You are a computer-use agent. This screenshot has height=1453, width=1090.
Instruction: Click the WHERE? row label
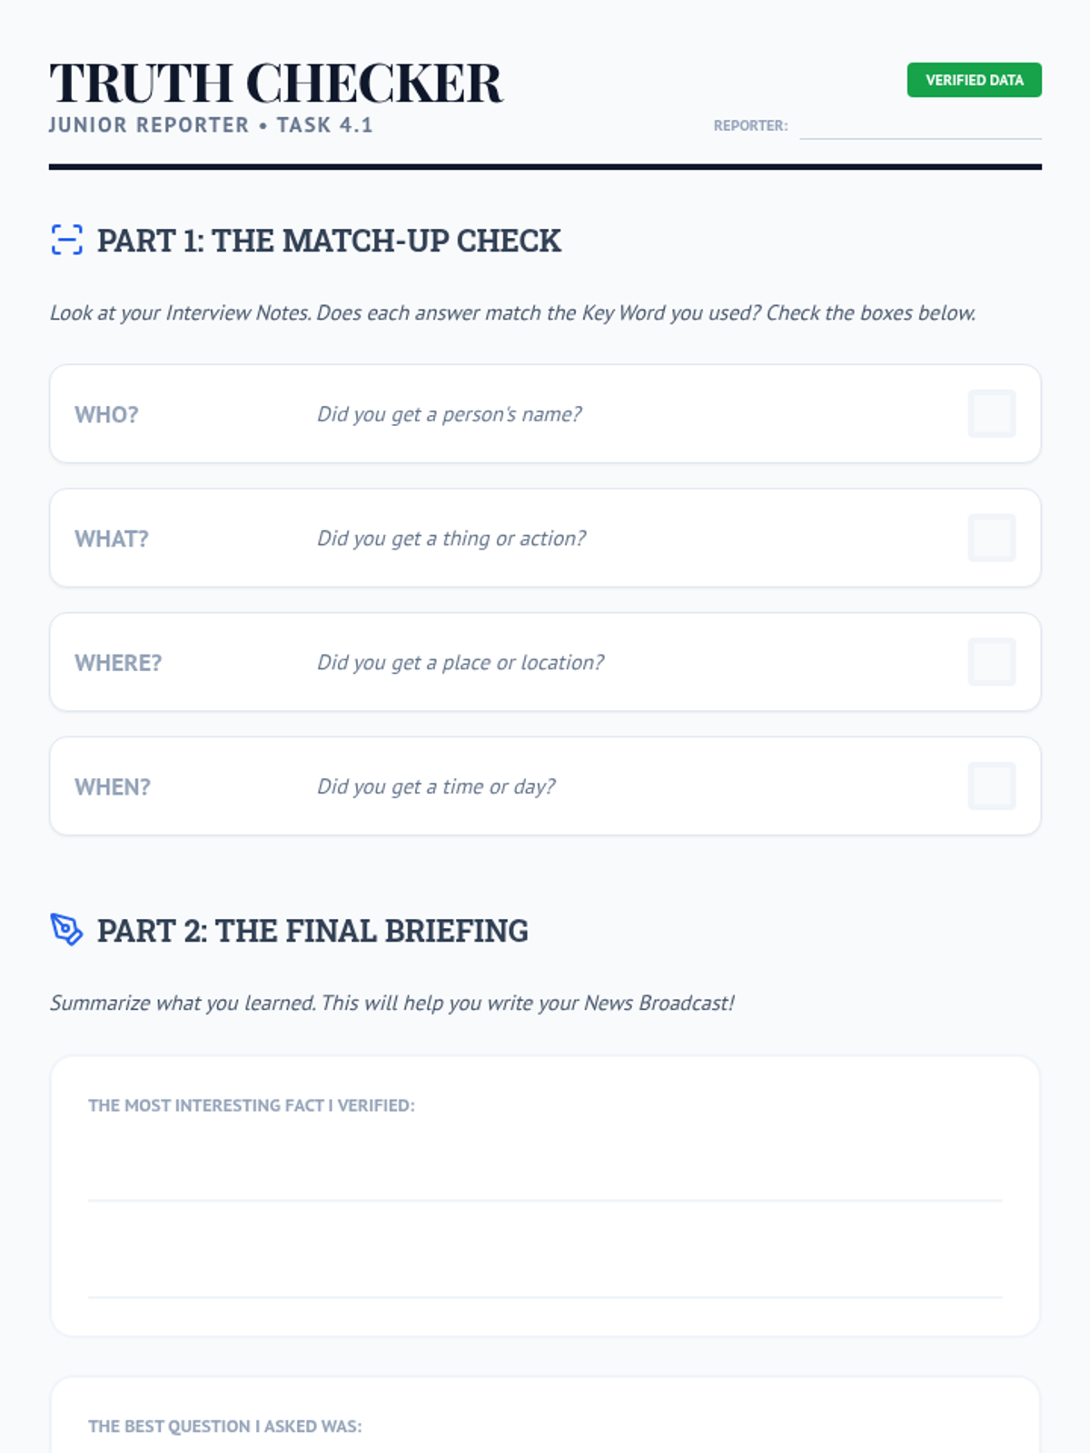tap(118, 663)
